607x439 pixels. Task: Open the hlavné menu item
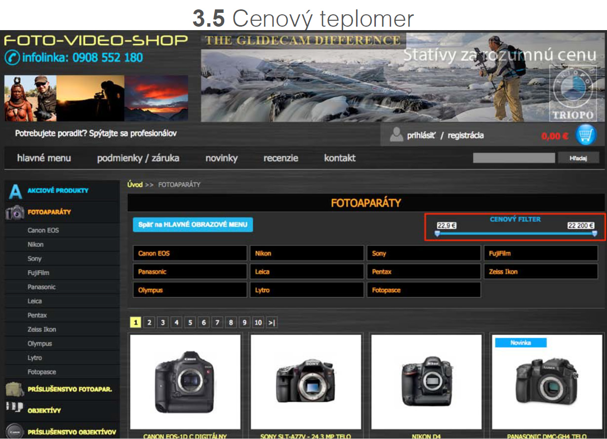(44, 159)
